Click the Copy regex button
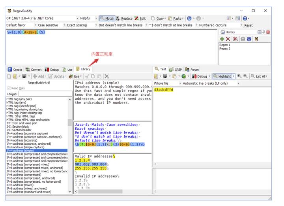 [159, 18]
